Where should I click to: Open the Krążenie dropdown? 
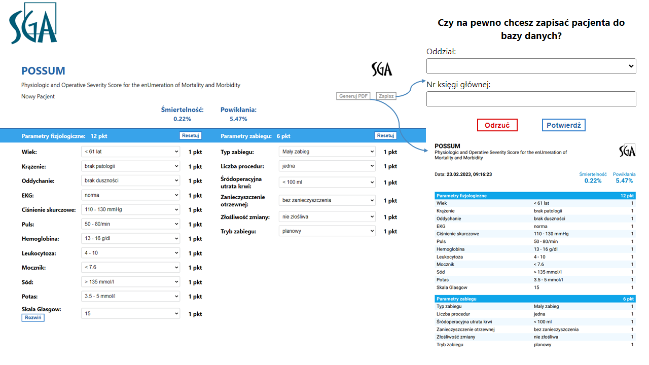[x=131, y=166]
